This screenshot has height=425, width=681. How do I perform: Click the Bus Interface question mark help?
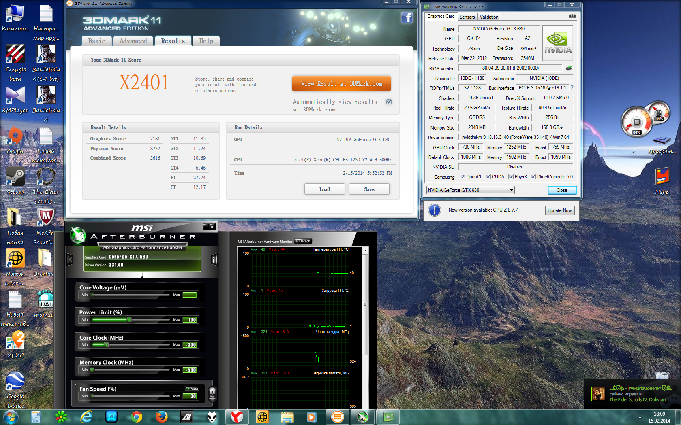point(572,88)
